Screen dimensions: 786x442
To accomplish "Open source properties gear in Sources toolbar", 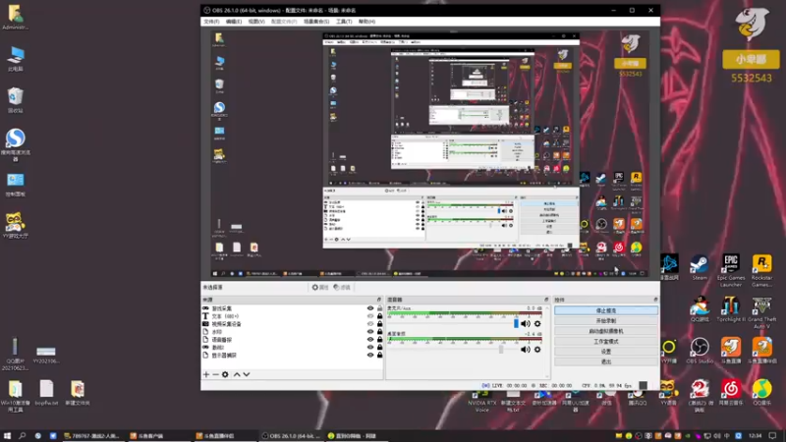I will [x=225, y=374].
